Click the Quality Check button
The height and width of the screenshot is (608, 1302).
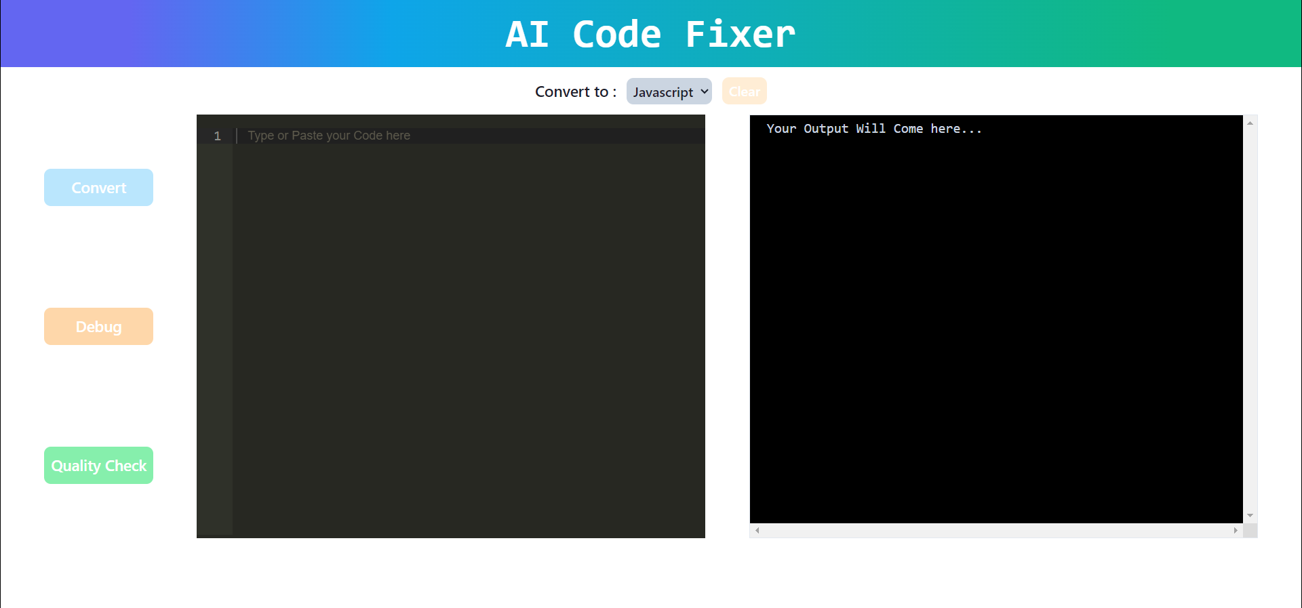tap(98, 465)
